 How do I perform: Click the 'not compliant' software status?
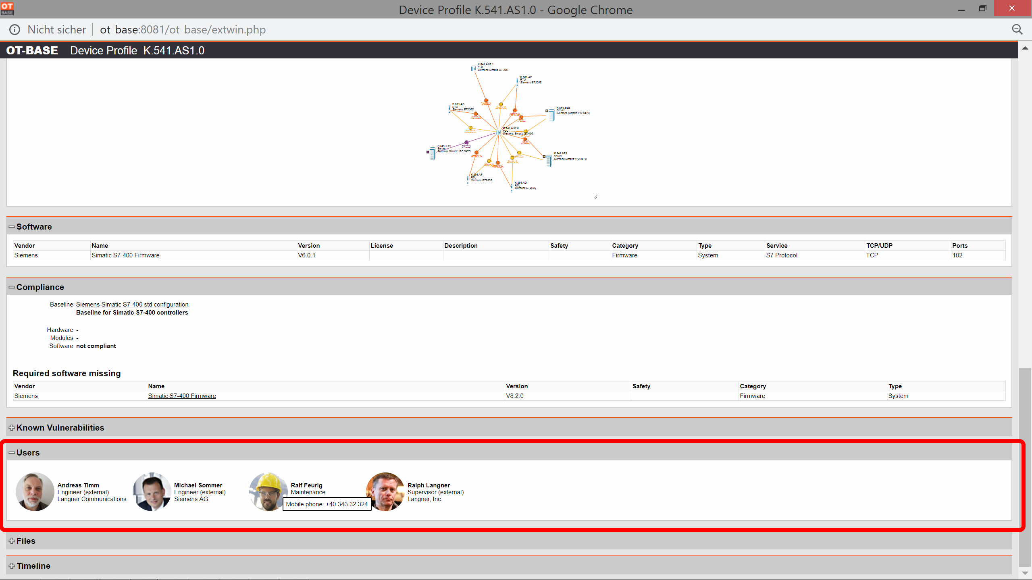[x=96, y=346]
